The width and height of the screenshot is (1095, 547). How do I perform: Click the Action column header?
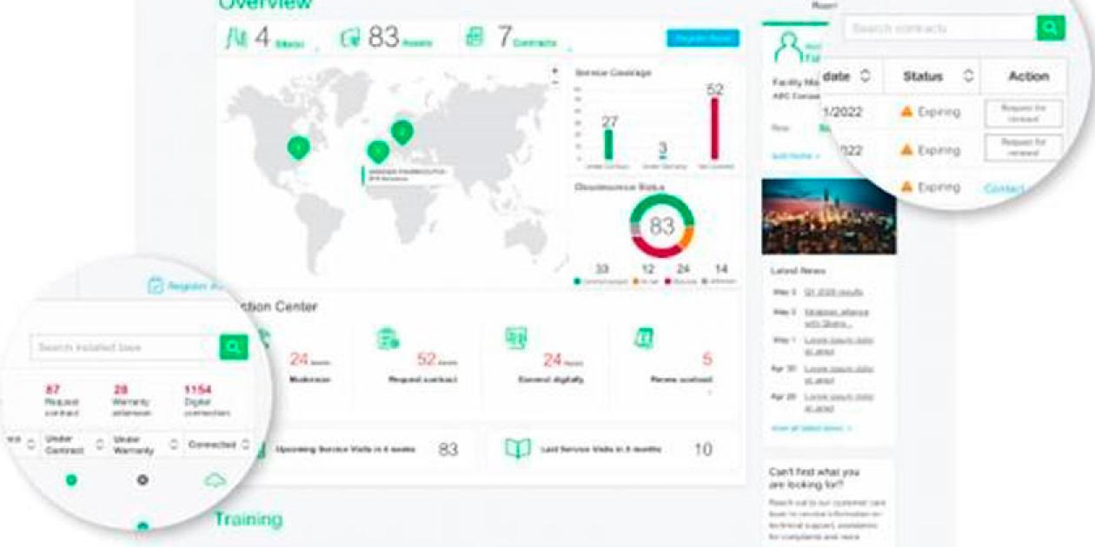pos(1028,76)
